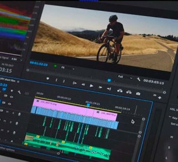Enable voice-over record on first audio track
The image size is (178, 162).
pyautogui.click(x=19, y=114)
